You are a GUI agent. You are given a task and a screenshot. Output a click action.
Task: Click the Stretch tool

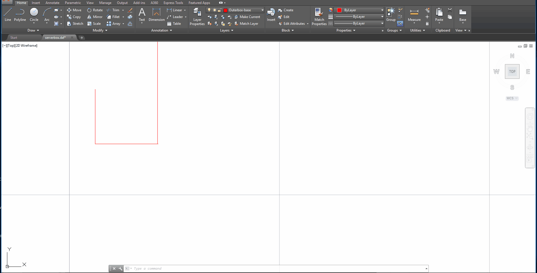coord(75,24)
